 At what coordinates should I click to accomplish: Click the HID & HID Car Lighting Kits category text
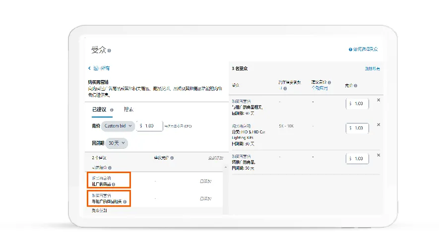(x=249, y=134)
